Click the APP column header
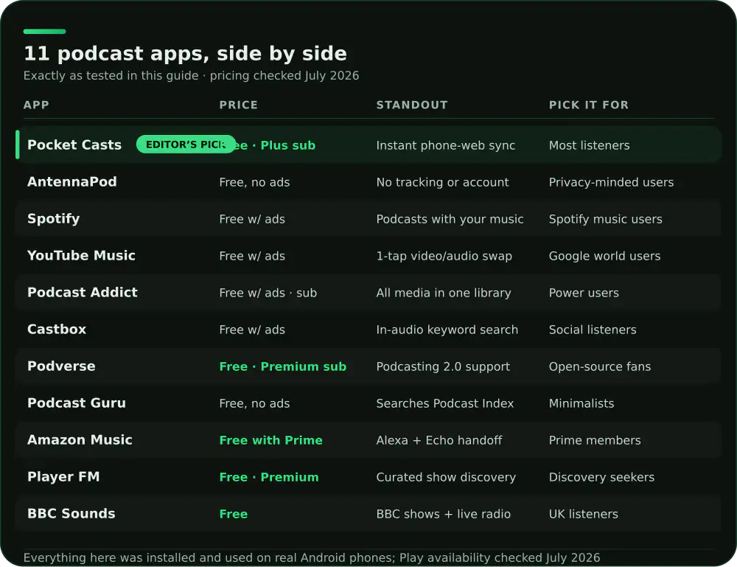This screenshot has width=737, height=567. (x=36, y=105)
